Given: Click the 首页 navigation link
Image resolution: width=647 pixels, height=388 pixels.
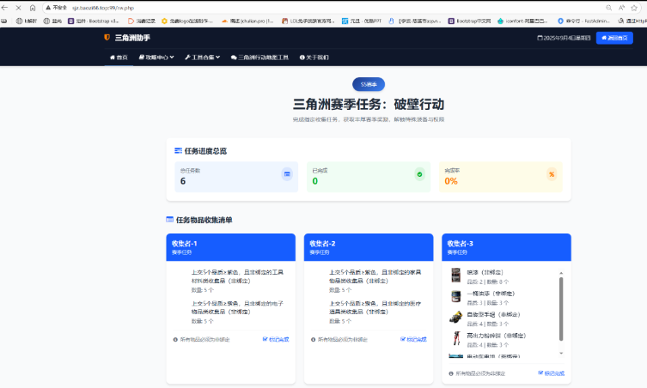Looking at the screenshot, I should pyautogui.click(x=118, y=58).
